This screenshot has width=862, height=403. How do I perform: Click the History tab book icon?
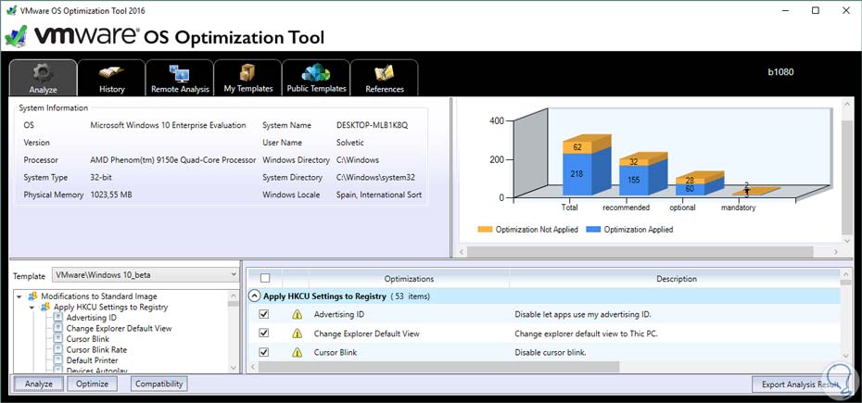tap(111, 73)
